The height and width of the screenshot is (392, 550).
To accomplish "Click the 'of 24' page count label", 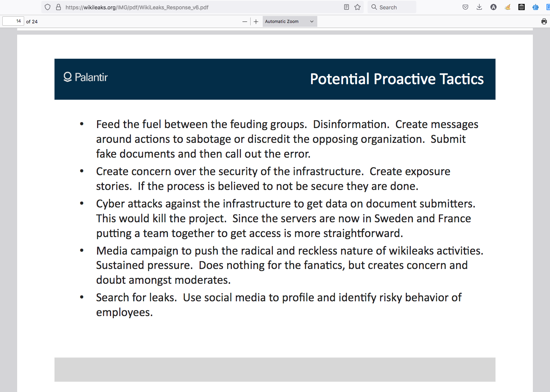I will click(x=32, y=21).
